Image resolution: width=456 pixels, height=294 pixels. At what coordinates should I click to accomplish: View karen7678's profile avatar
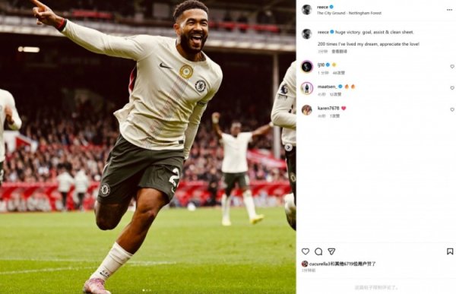307,110
